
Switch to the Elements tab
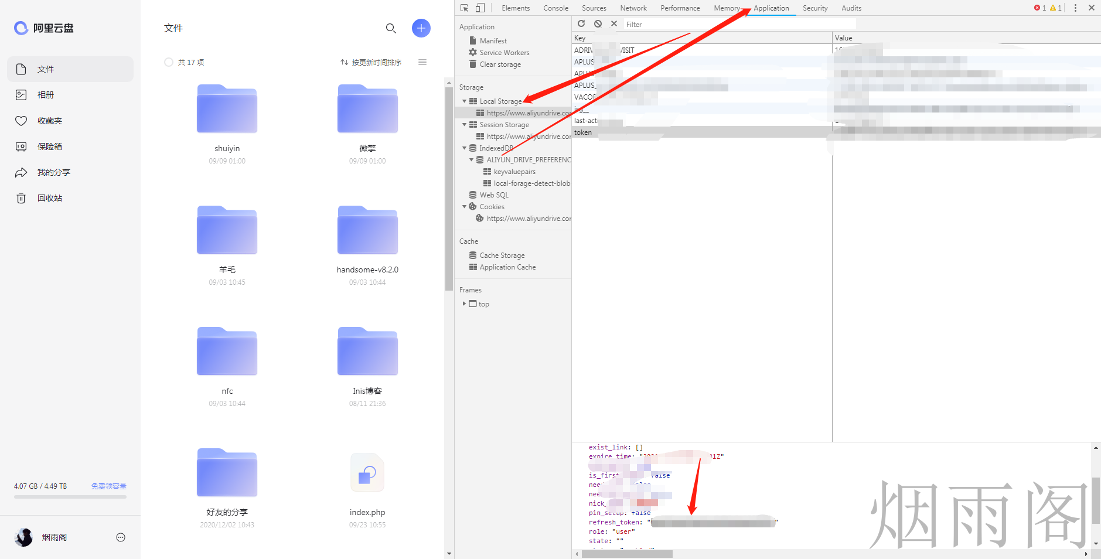(516, 8)
